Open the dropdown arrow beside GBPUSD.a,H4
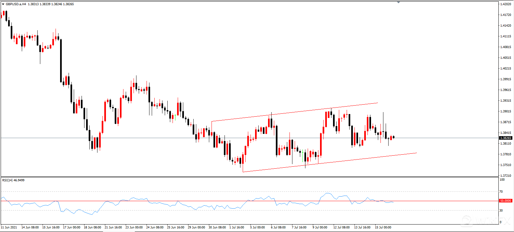The height and width of the screenshot is (232, 514). pyautogui.click(x=3, y=4)
